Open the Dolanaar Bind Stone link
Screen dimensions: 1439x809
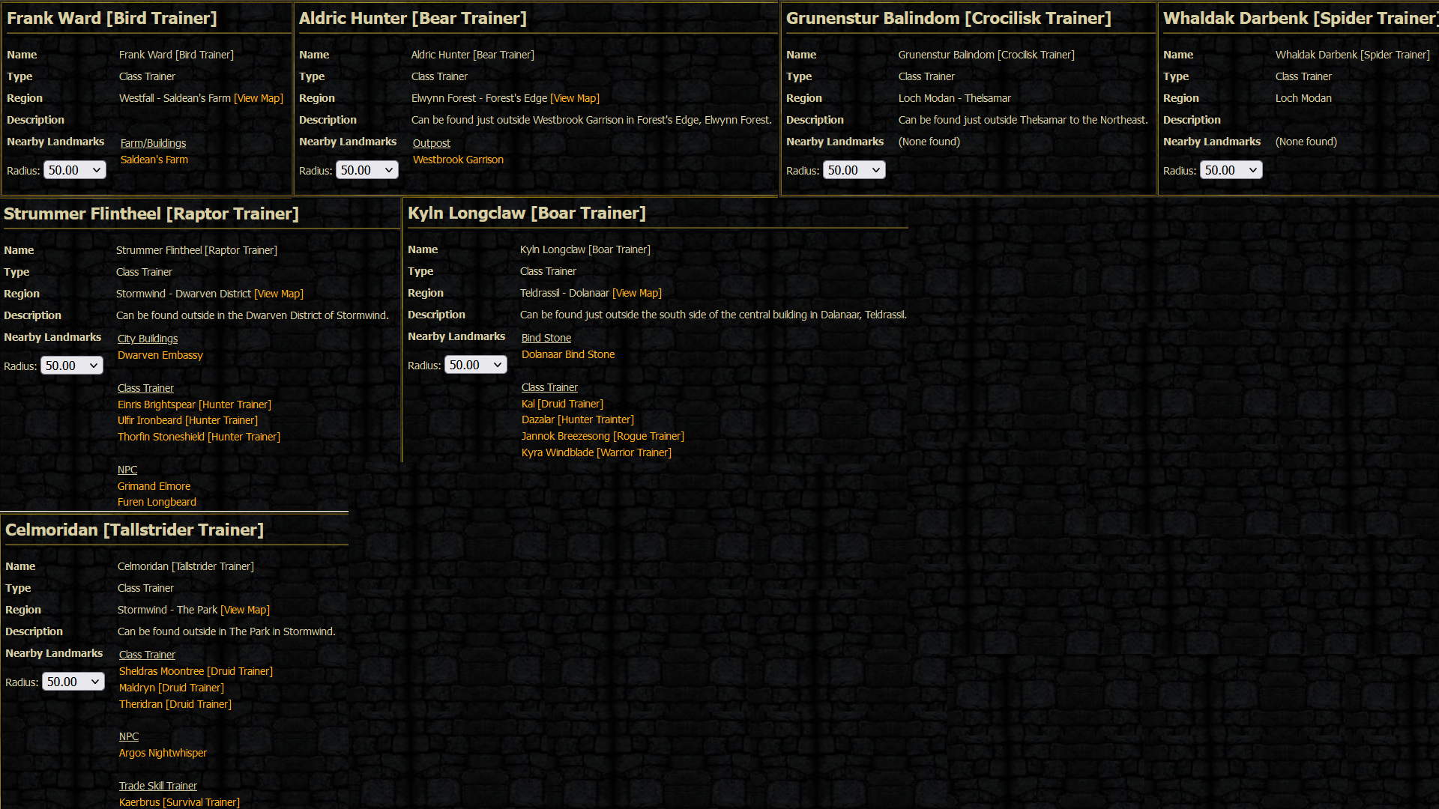point(567,354)
